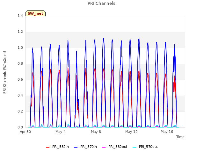Click the 1.4 y-axis tick label
The height and width of the screenshot is (153, 204).
click(x=20, y=16)
